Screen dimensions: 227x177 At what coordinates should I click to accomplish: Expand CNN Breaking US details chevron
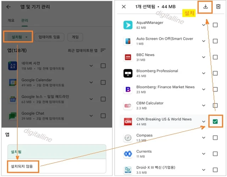[204, 121]
